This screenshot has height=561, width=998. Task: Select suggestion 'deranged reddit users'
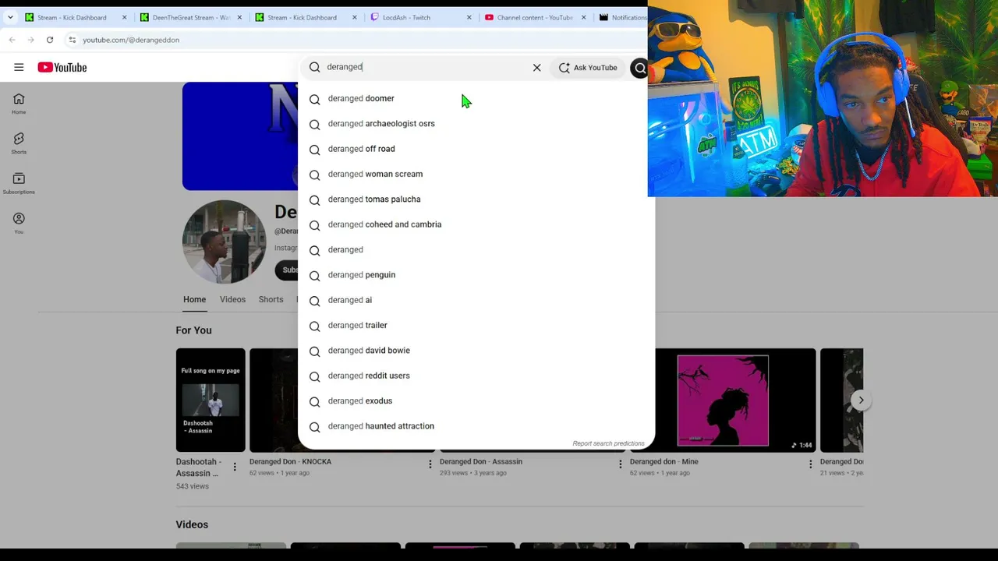point(476,376)
